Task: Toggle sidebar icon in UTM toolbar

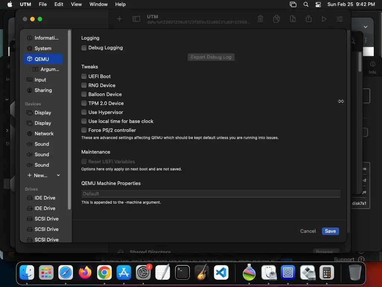Action: [136, 19]
